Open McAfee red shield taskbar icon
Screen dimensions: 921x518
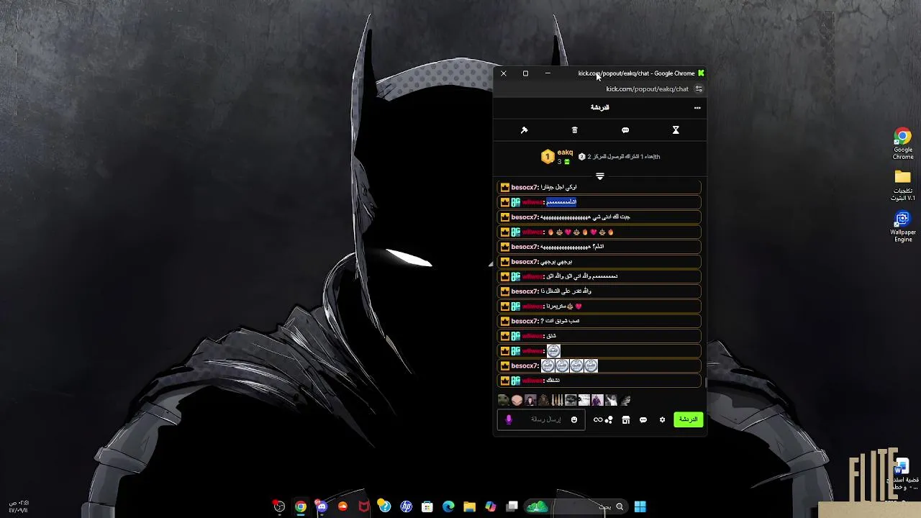(364, 506)
